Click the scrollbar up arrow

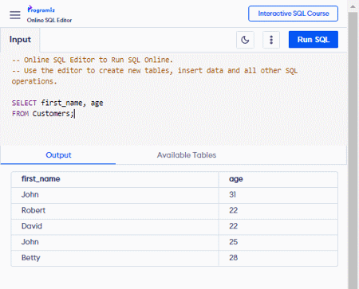coord(353,6)
